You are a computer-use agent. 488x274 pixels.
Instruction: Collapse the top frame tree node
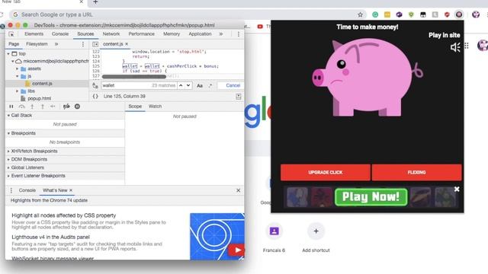8,54
